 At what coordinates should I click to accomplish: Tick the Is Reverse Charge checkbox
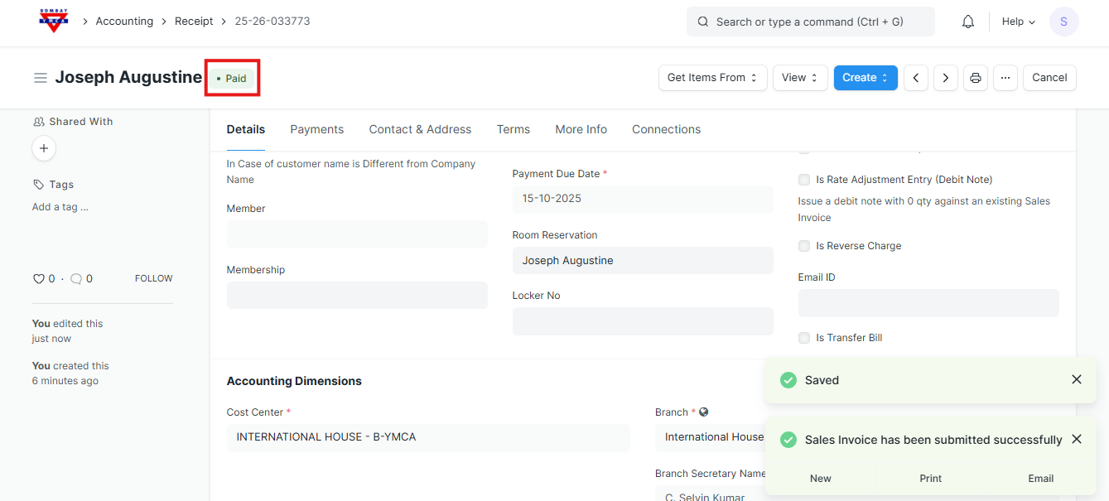point(804,246)
